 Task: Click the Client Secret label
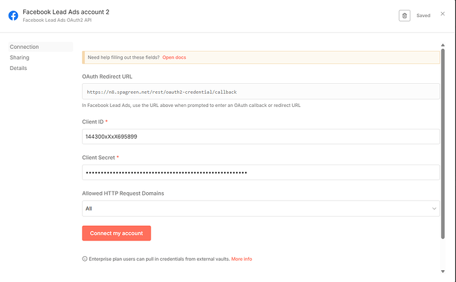click(98, 158)
